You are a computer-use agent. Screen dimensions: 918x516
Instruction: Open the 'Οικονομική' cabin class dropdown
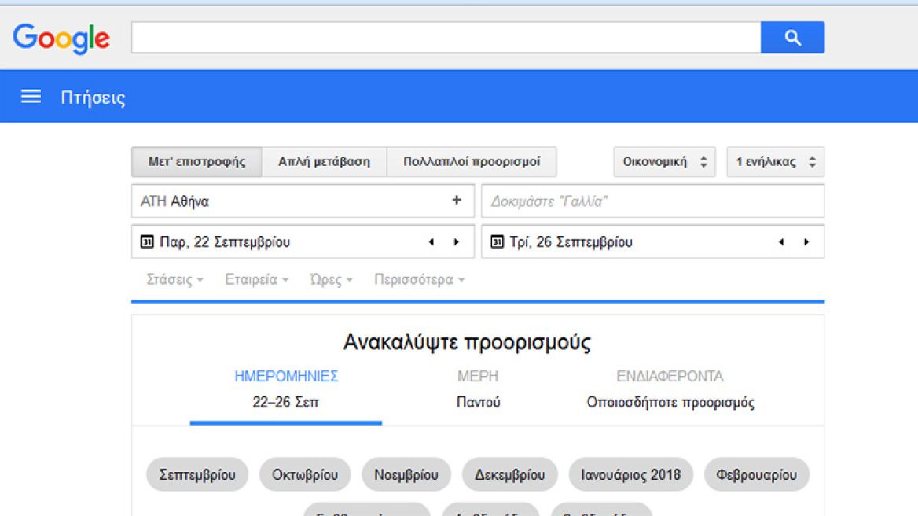664,161
